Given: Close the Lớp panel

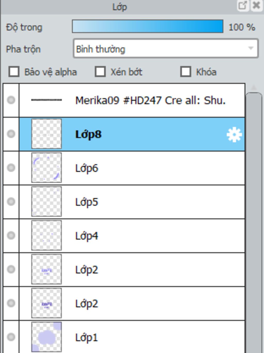Looking at the screenshot, I should 256,5.
